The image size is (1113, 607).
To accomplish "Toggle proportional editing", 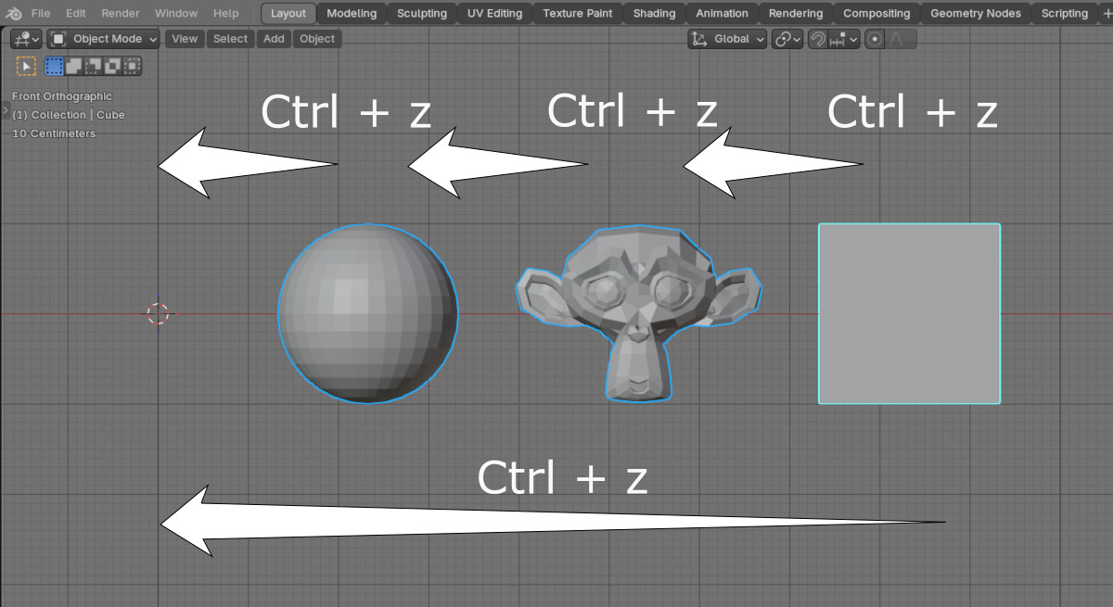I will tap(875, 39).
